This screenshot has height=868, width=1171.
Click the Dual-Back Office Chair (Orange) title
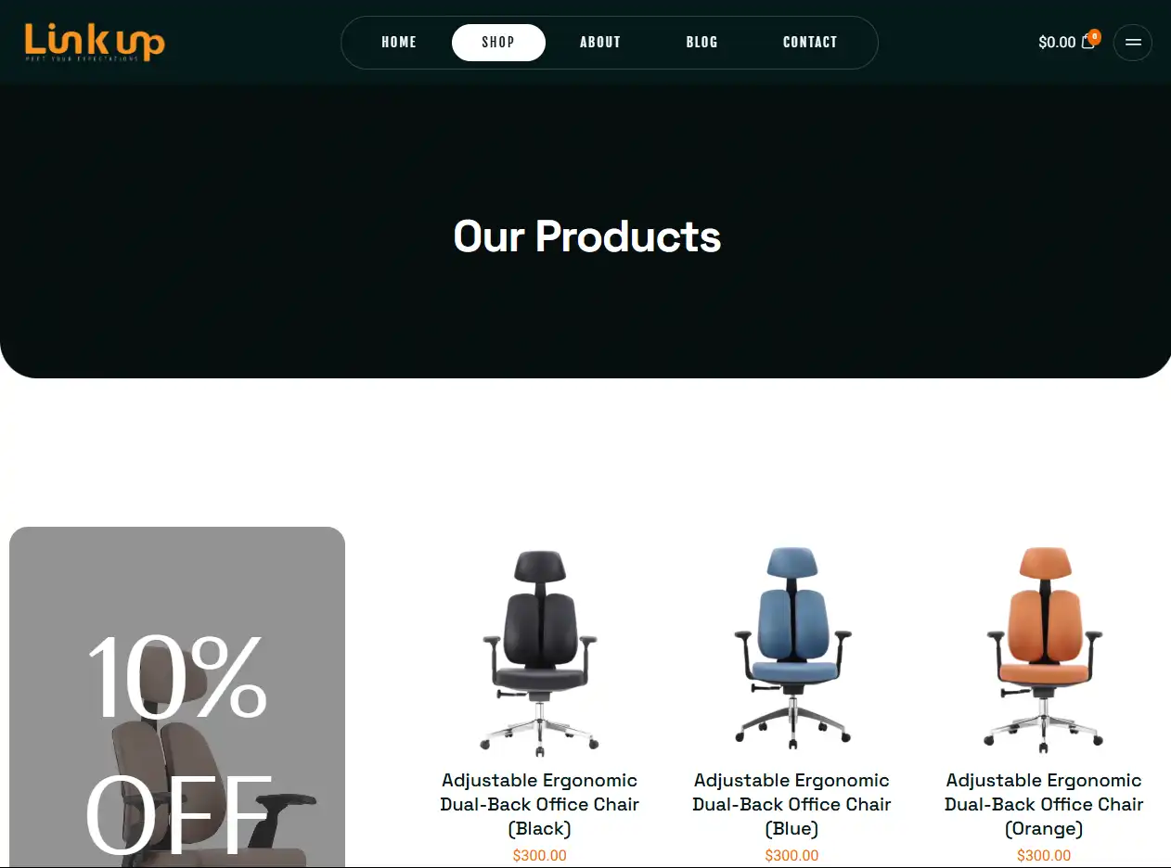(1044, 804)
